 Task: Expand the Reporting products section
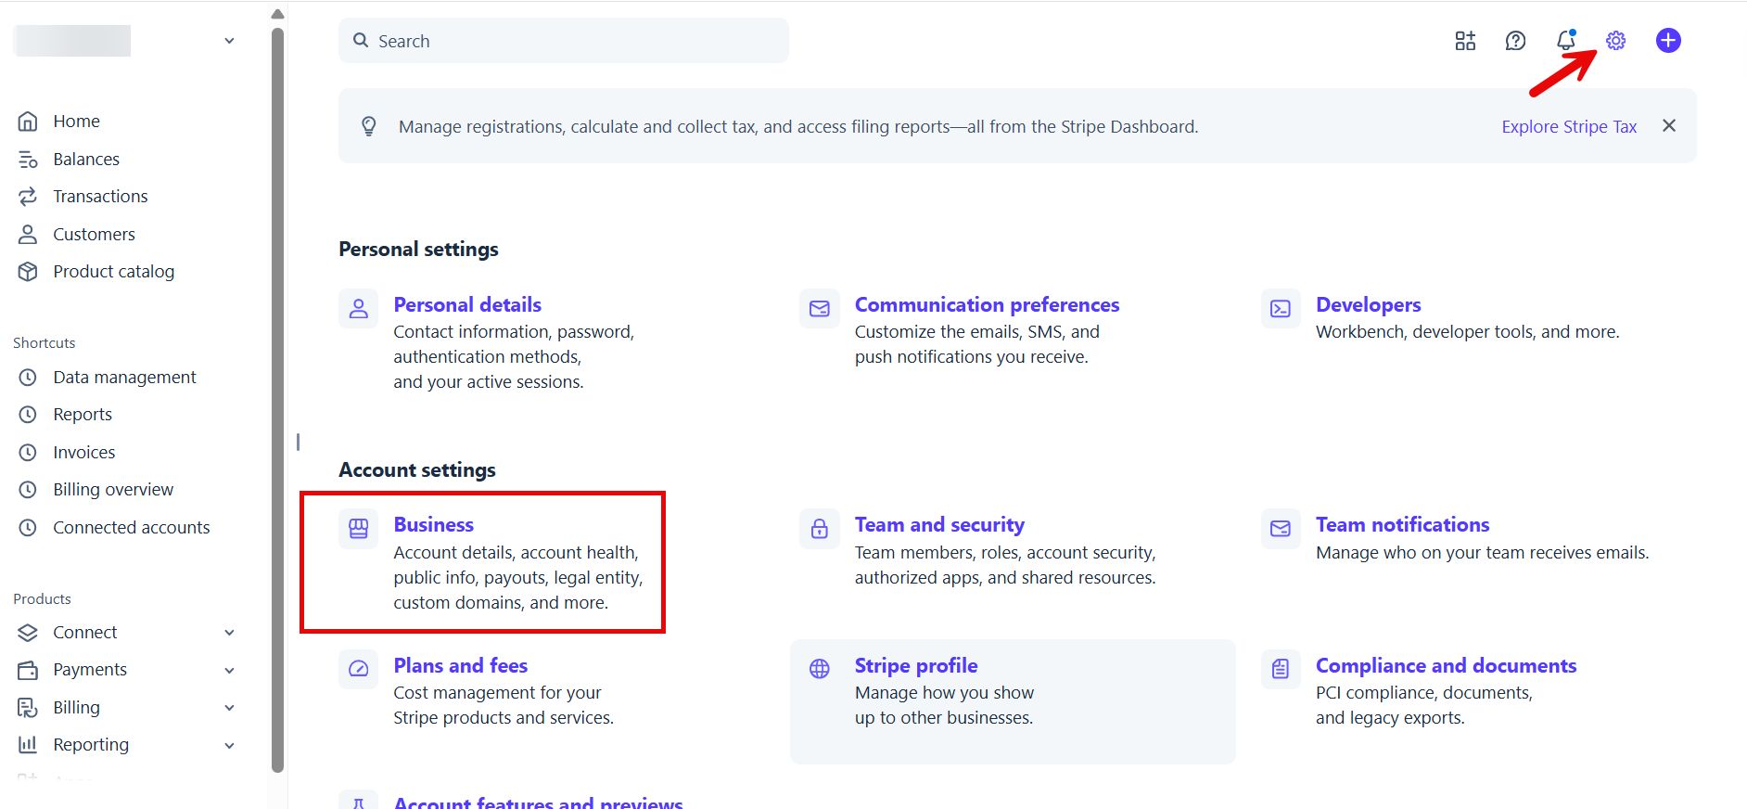230,745
